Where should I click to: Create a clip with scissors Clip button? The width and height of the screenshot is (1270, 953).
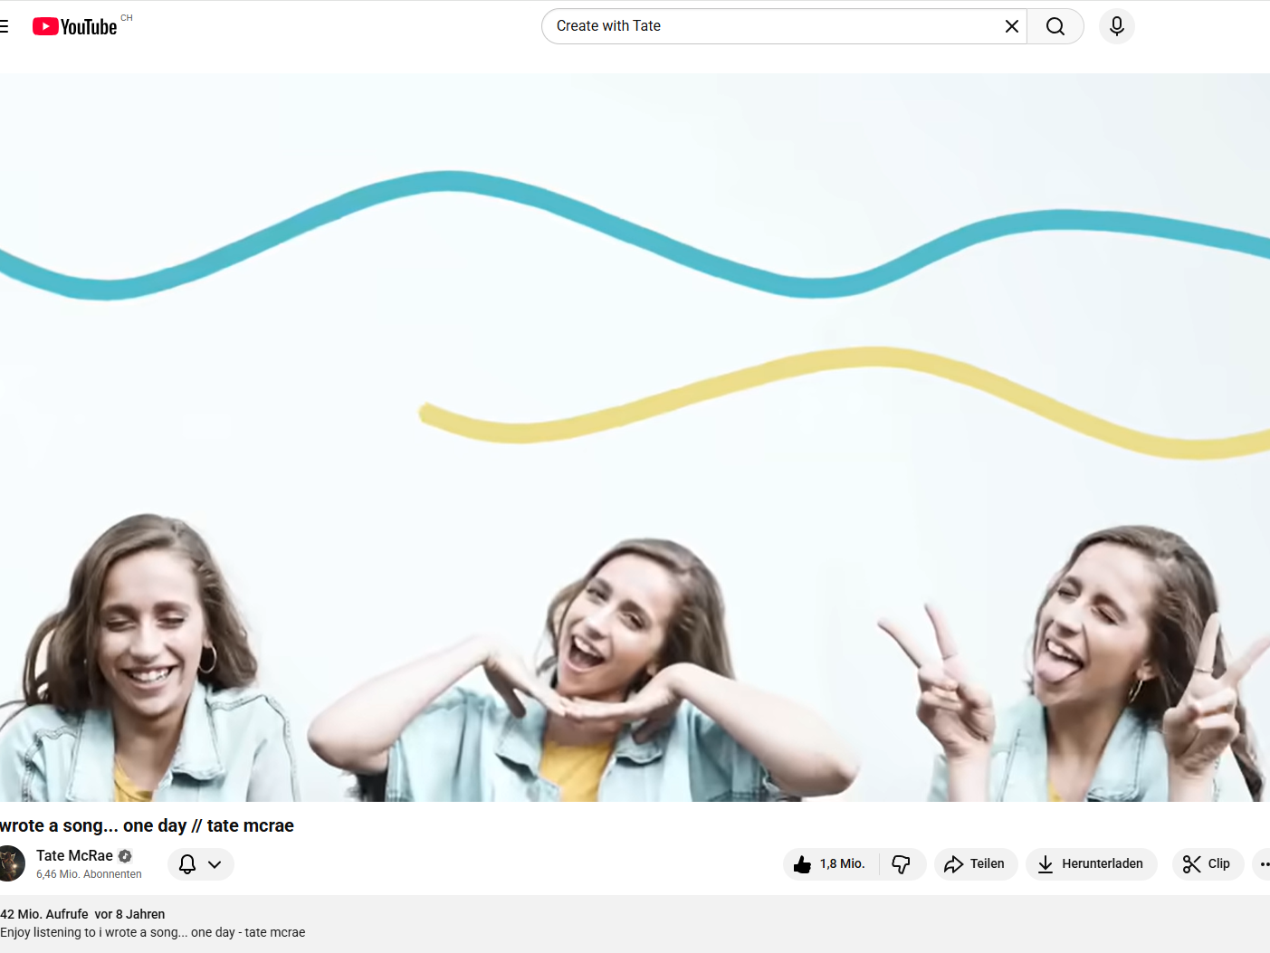[x=1208, y=864]
